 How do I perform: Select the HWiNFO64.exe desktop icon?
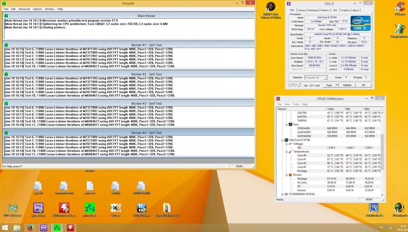141,208
